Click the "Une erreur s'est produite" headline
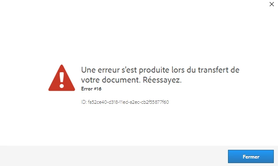Image resolution: width=278 pixels, height=166 pixels. pos(160,75)
